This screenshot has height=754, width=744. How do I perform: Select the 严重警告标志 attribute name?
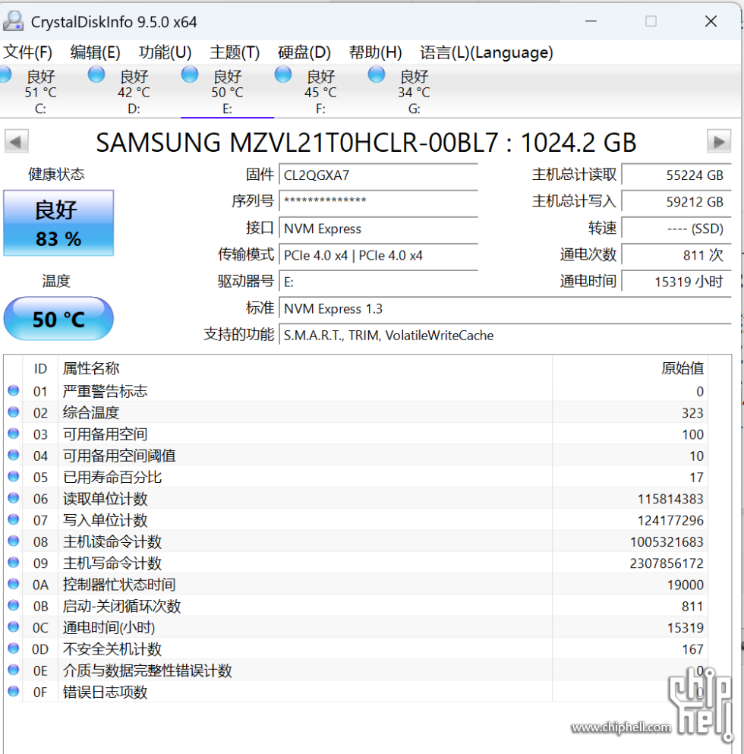pyautogui.click(x=105, y=391)
